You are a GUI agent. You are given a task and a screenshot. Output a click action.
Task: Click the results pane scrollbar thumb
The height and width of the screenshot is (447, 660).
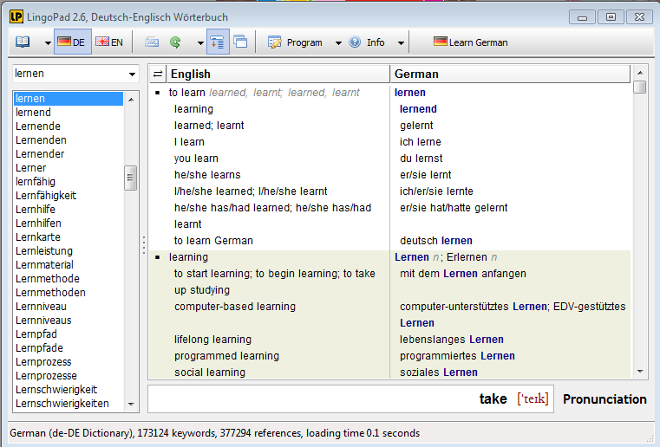(x=640, y=87)
